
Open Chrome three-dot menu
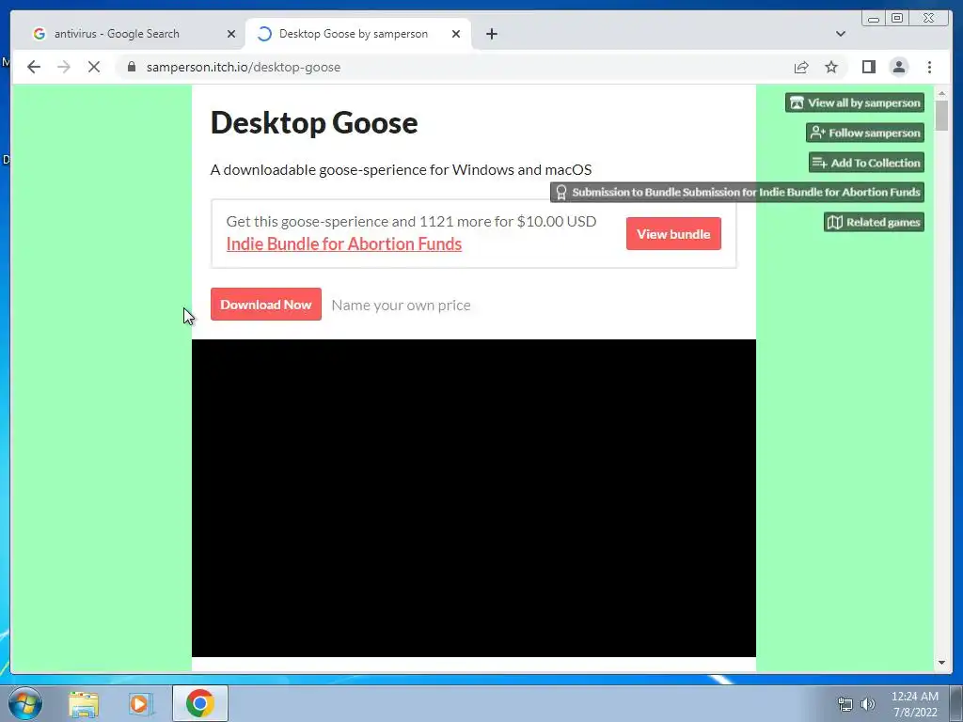point(929,67)
